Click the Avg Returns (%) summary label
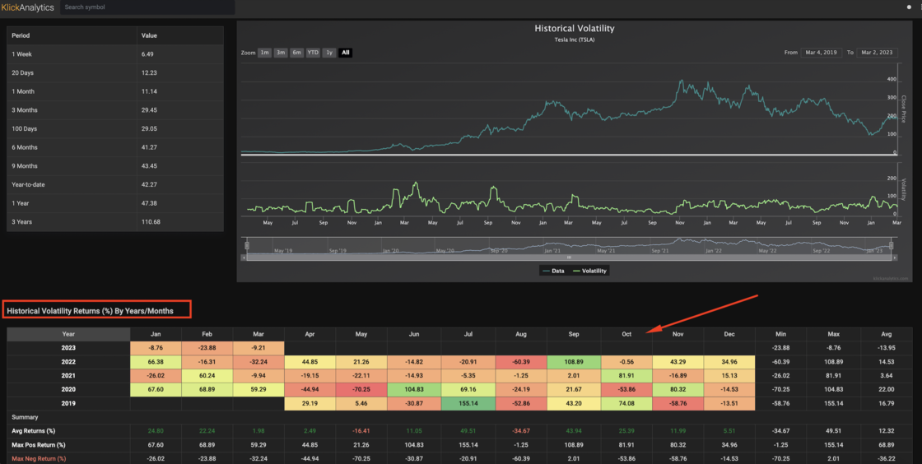 (33, 431)
